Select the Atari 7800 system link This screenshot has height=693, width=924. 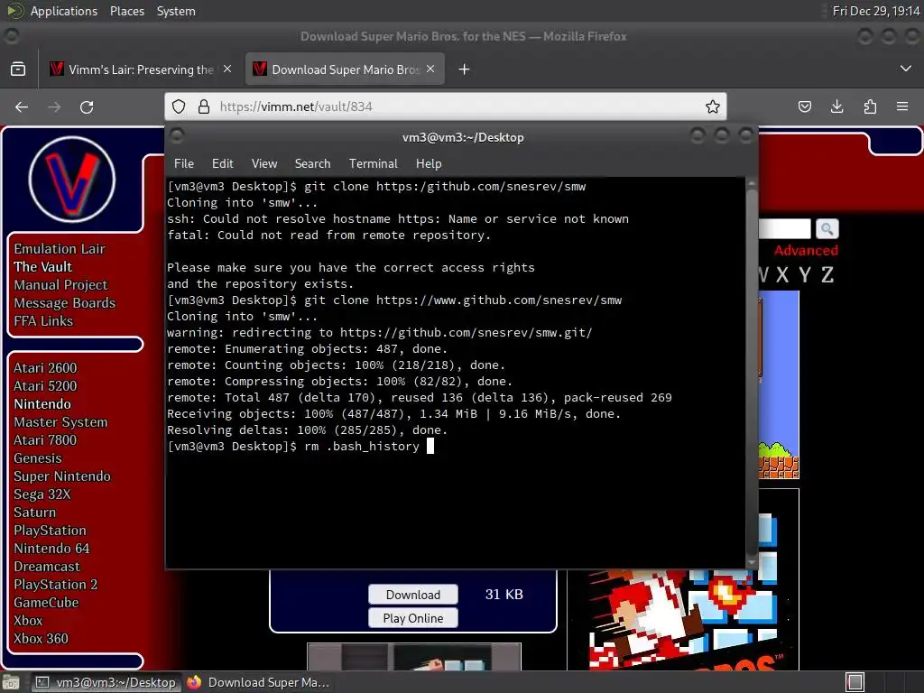click(45, 440)
